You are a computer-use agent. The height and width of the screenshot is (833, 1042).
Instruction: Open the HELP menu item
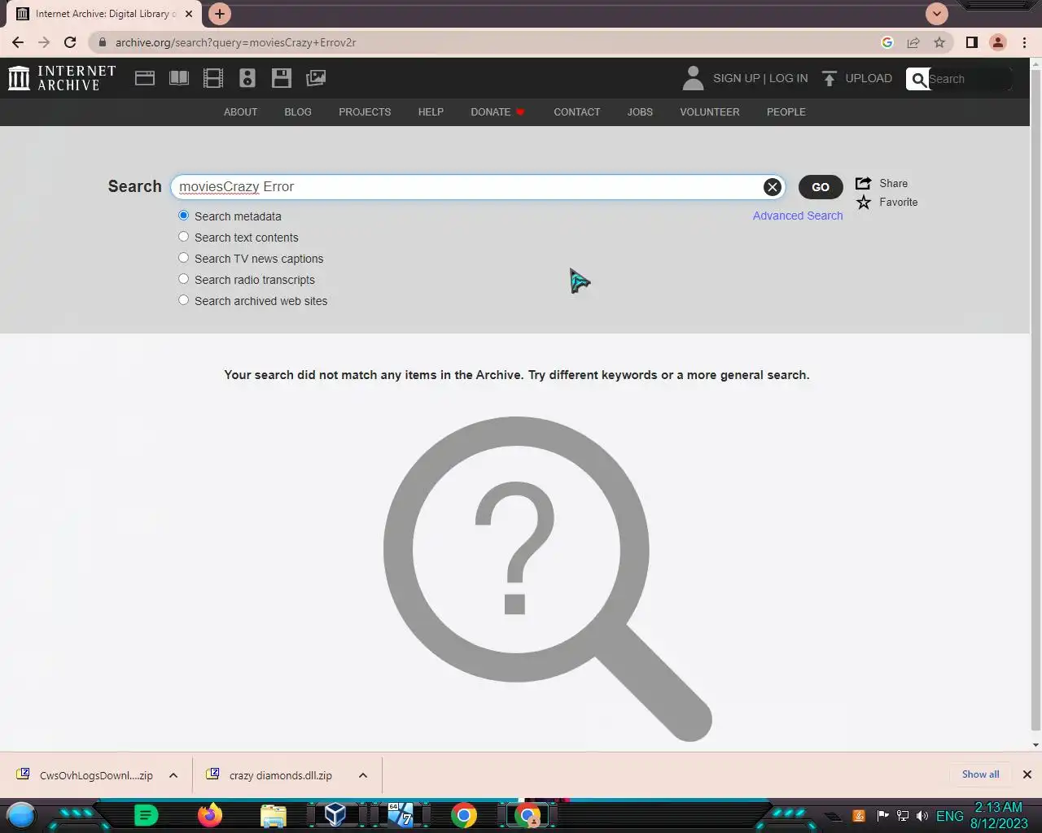coord(431,112)
